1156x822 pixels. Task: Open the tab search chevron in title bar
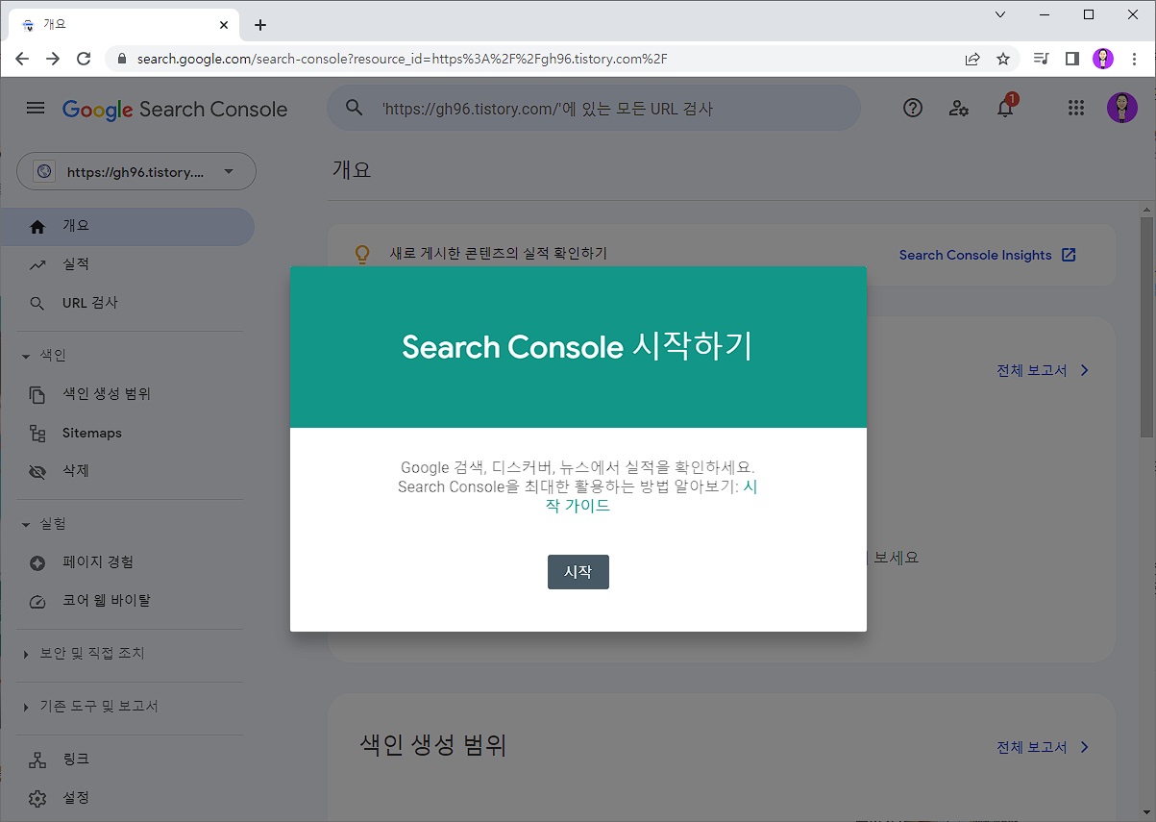(1000, 14)
